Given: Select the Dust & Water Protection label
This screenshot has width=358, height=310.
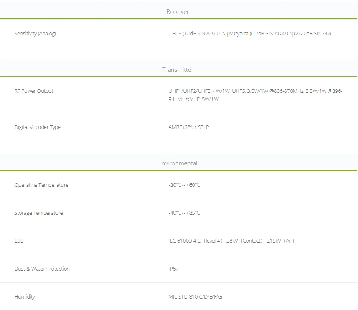Looking at the screenshot, I should pos(42,269).
